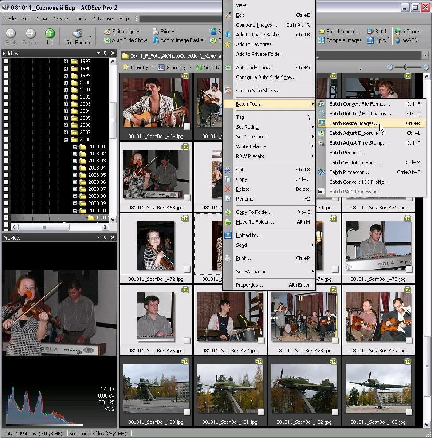The image size is (432, 438).
Task: Select thumbnail 081011_SosnBor_478.jpg
Action: coord(304,320)
